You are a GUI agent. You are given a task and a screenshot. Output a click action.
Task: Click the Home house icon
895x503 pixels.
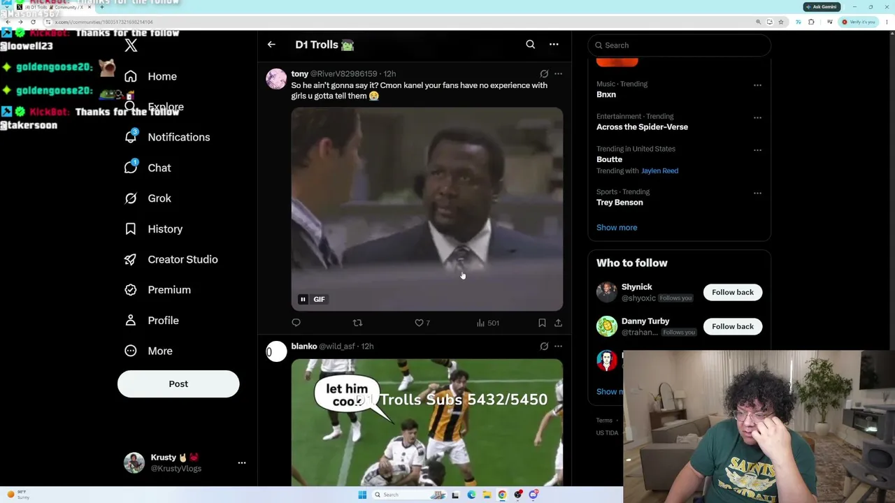coord(130,76)
